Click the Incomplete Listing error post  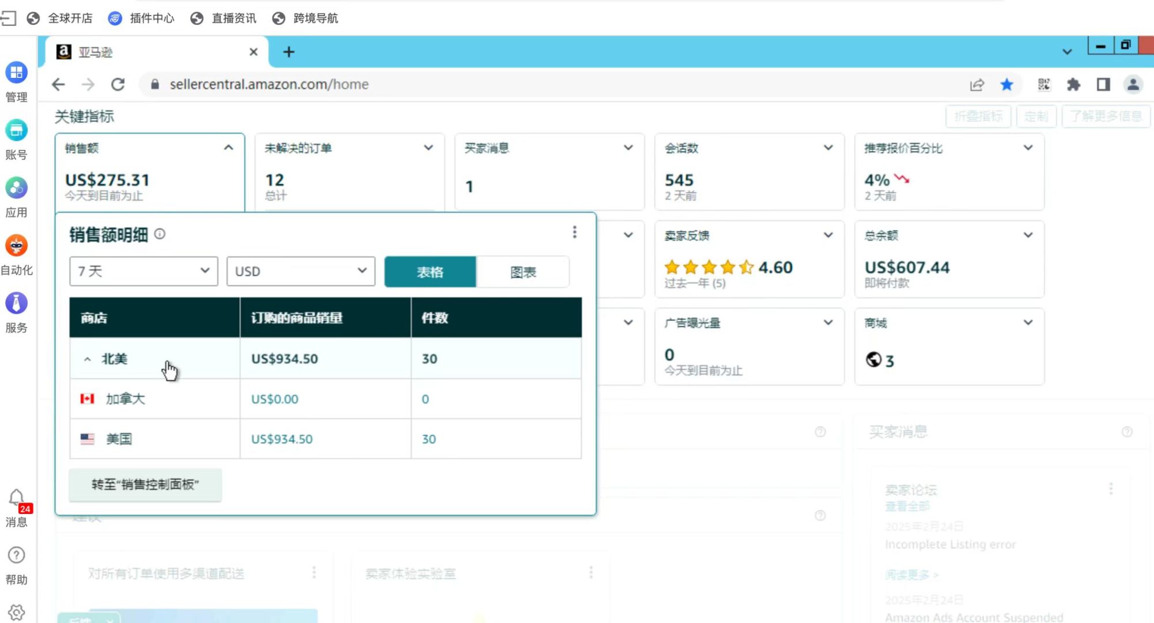[950, 545]
